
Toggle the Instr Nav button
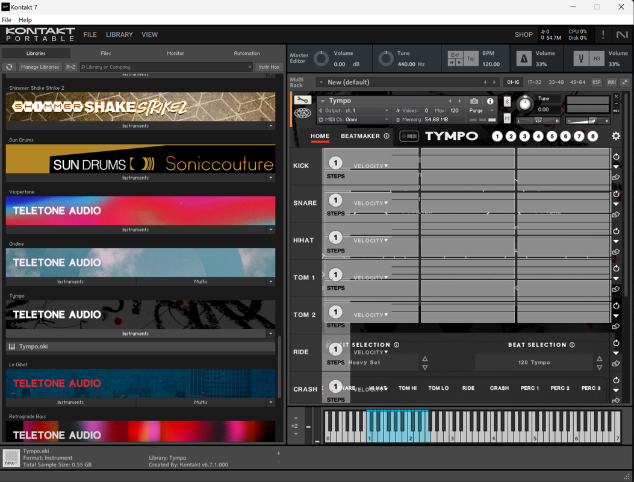coord(269,67)
